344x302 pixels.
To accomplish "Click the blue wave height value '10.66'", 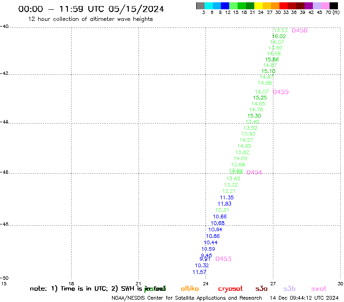I will click(x=220, y=217).
